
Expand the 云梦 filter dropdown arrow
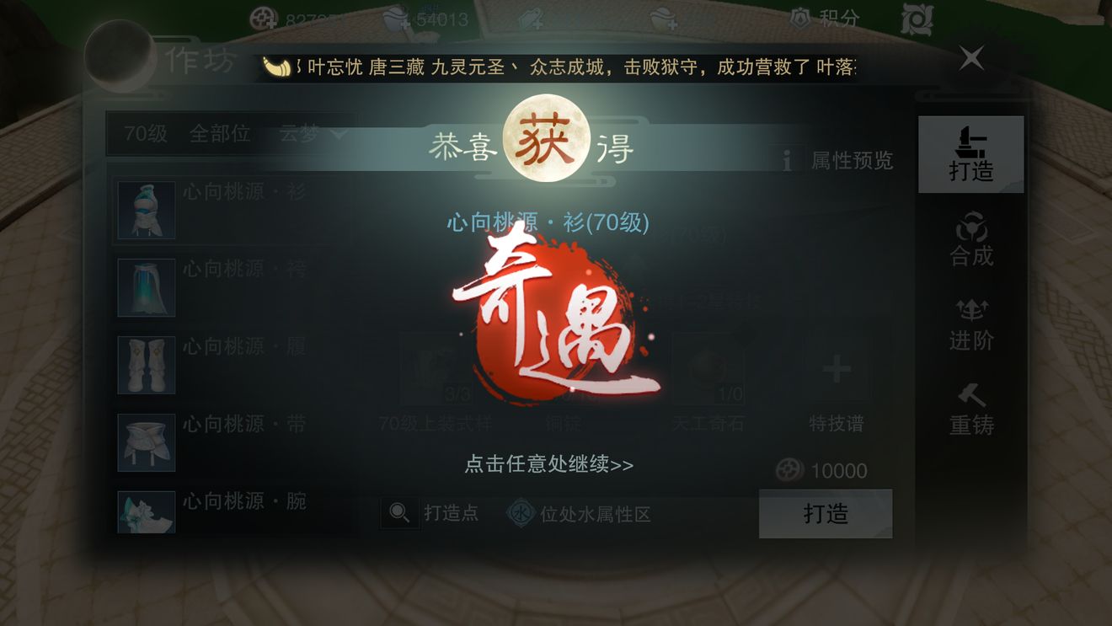pos(339,134)
